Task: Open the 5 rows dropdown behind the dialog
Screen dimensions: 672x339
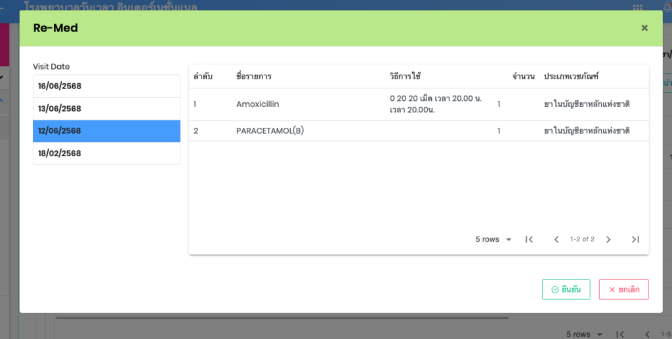Action: [584, 334]
